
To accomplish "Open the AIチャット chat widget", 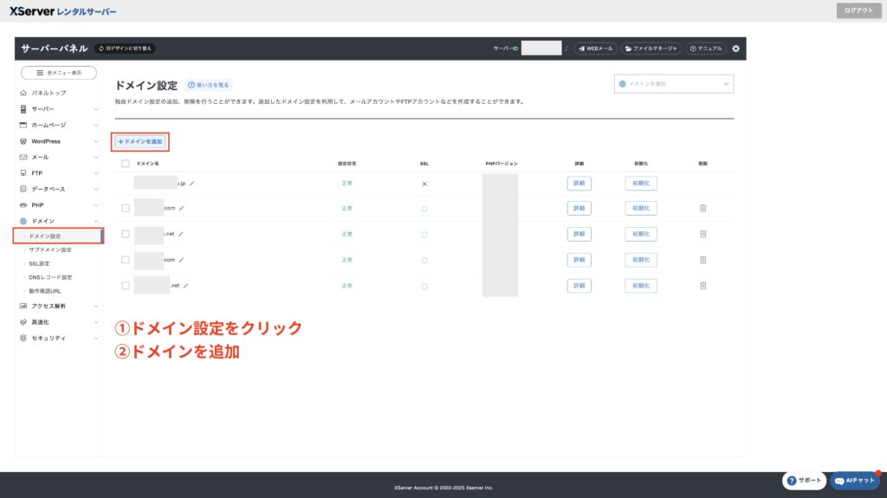I will tap(855, 480).
